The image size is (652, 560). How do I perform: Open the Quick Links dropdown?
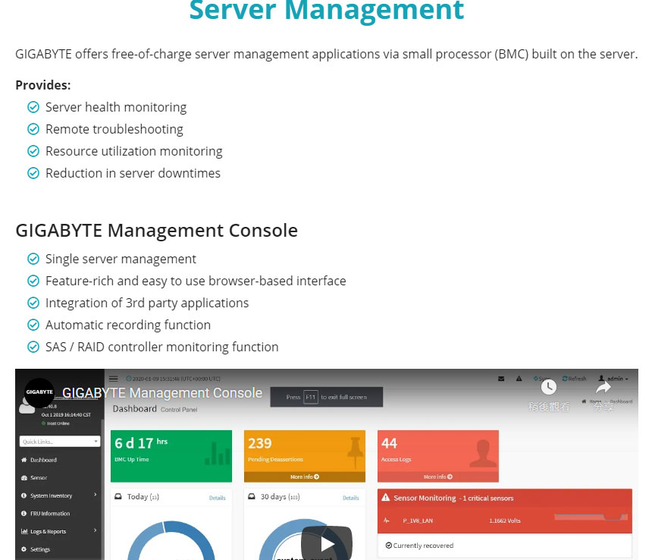click(60, 442)
